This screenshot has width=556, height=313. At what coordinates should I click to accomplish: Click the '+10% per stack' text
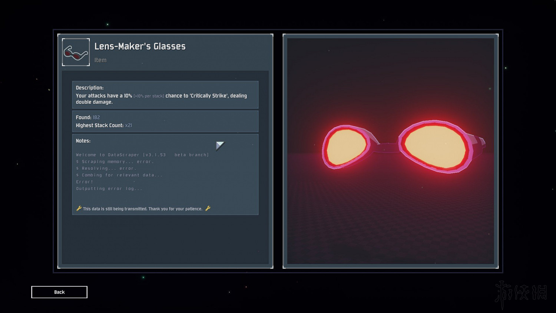click(x=149, y=96)
